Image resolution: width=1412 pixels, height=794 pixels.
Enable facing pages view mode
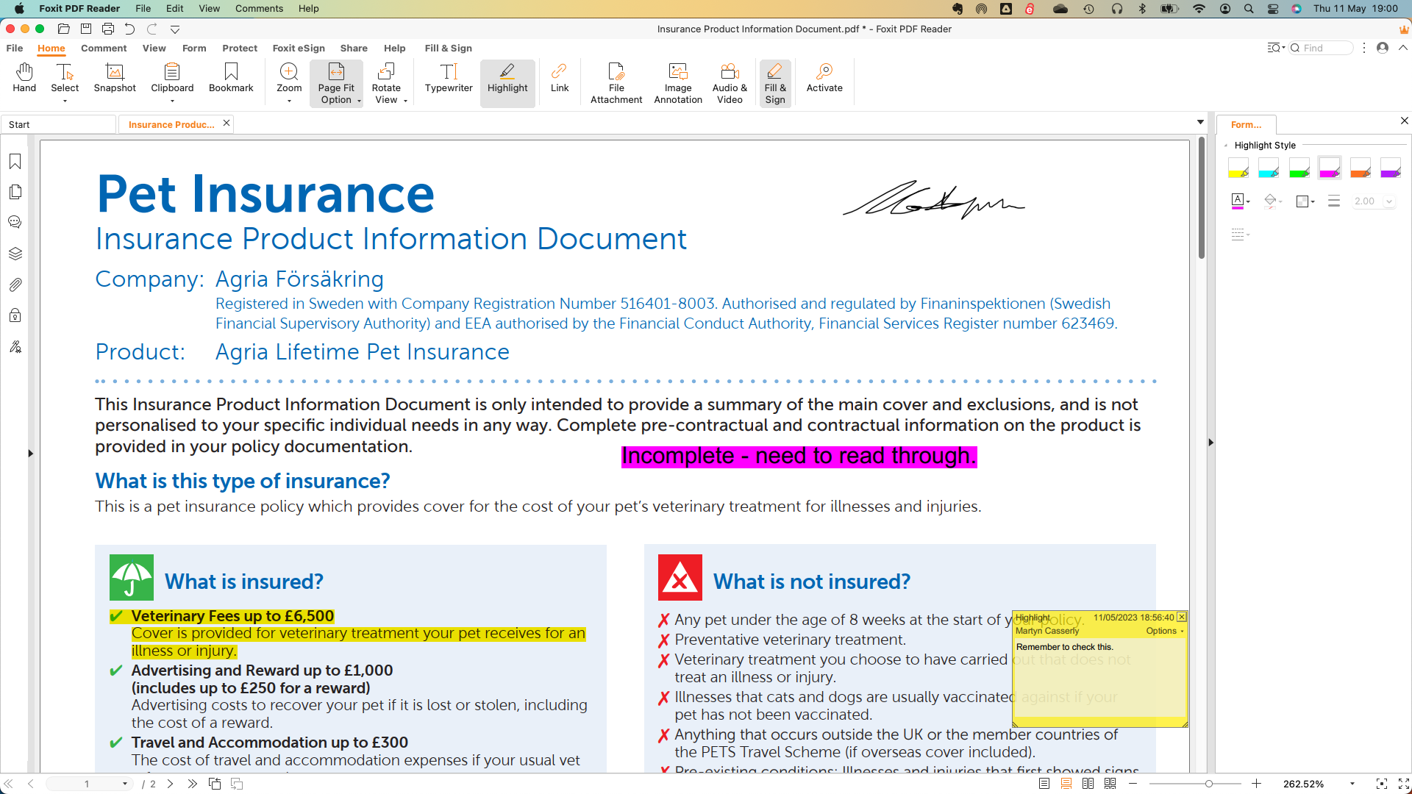(1088, 784)
